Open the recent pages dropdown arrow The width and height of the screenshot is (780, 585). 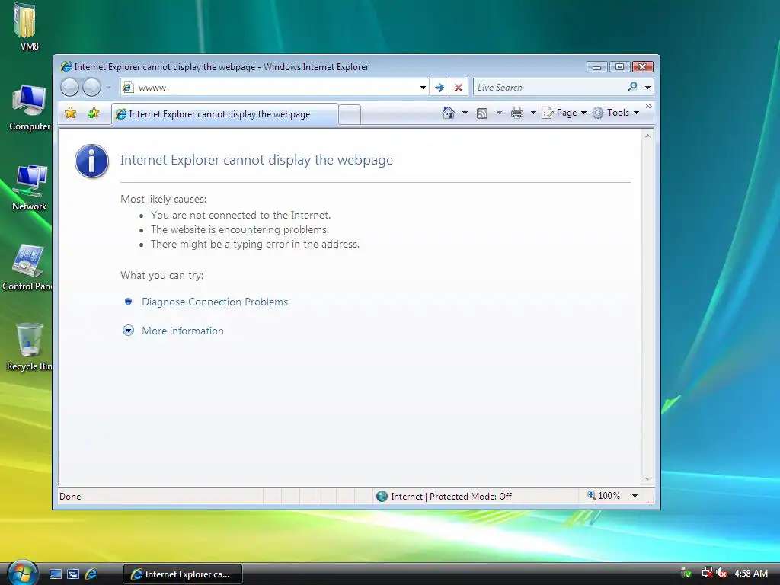coord(108,88)
